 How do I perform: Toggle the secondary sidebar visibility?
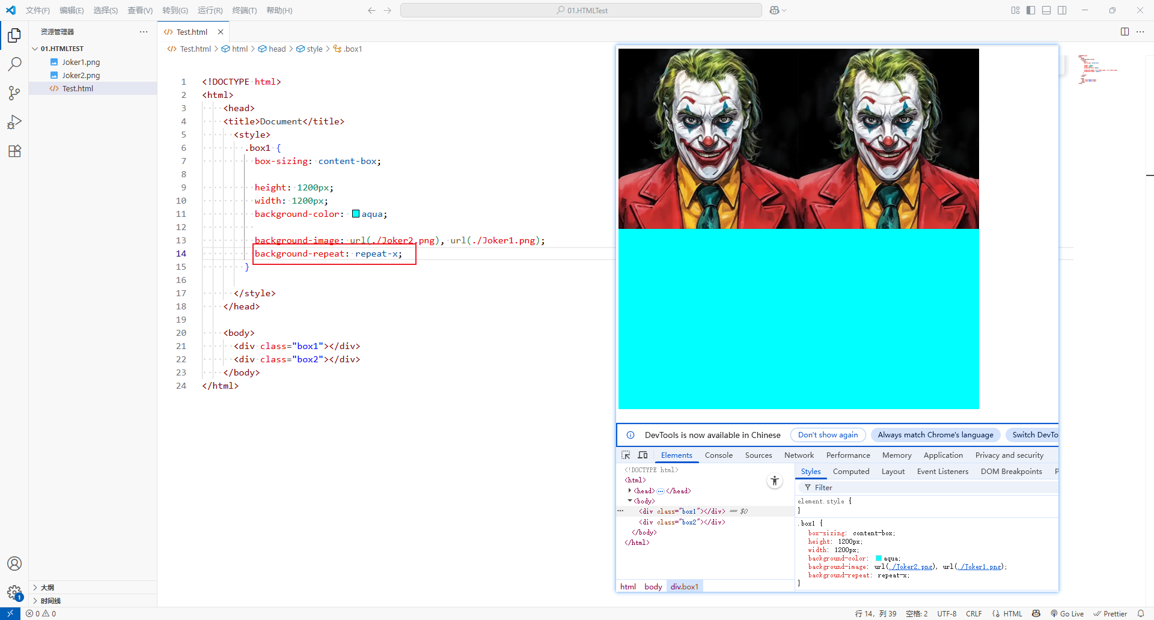click(1062, 10)
